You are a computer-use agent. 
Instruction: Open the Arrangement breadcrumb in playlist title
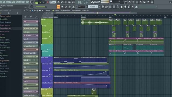point(65,10)
